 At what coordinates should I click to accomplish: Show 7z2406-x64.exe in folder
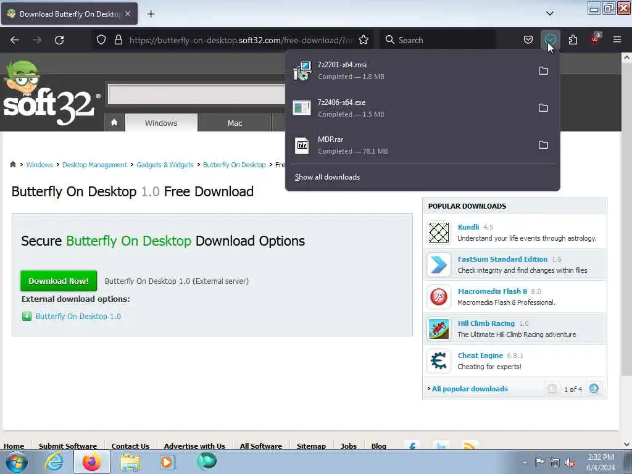[543, 108]
